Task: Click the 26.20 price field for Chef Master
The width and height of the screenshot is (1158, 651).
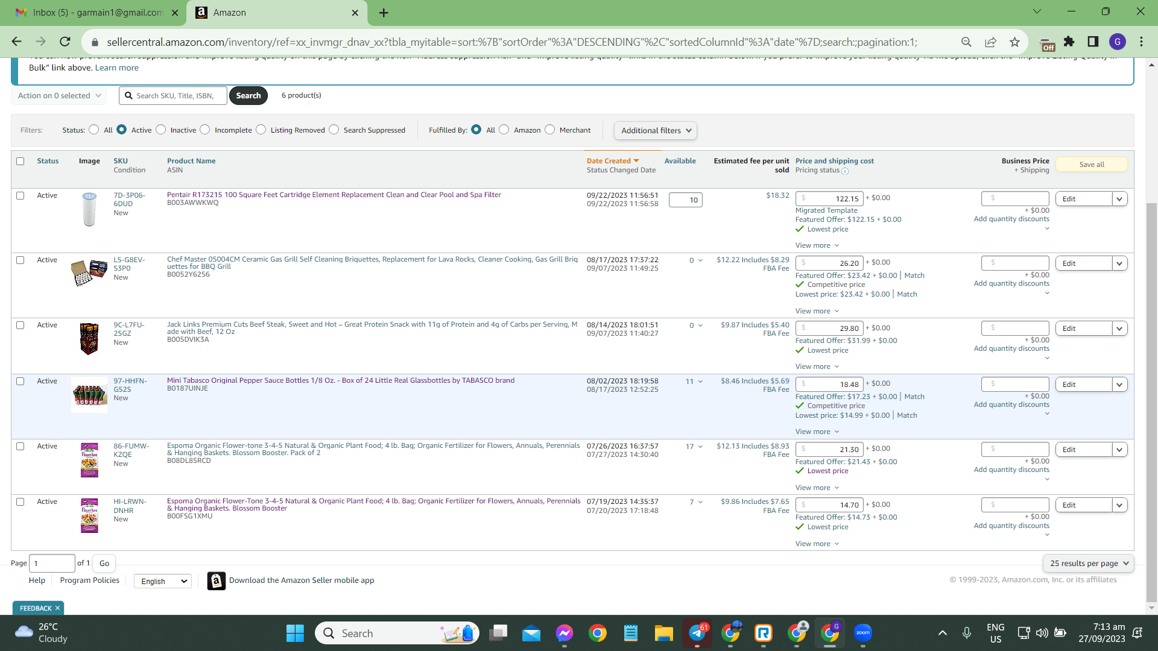Action: [829, 263]
